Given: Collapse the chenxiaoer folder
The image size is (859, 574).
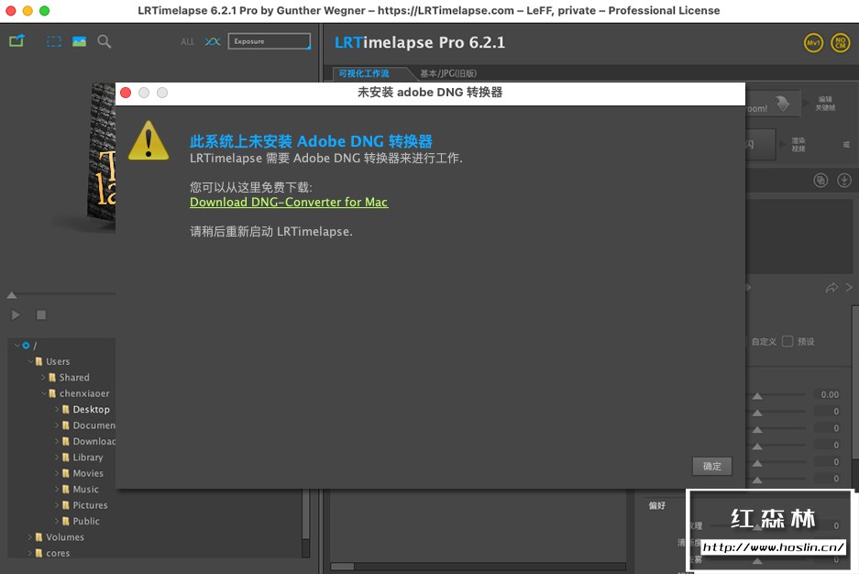Looking at the screenshot, I should tap(44, 393).
